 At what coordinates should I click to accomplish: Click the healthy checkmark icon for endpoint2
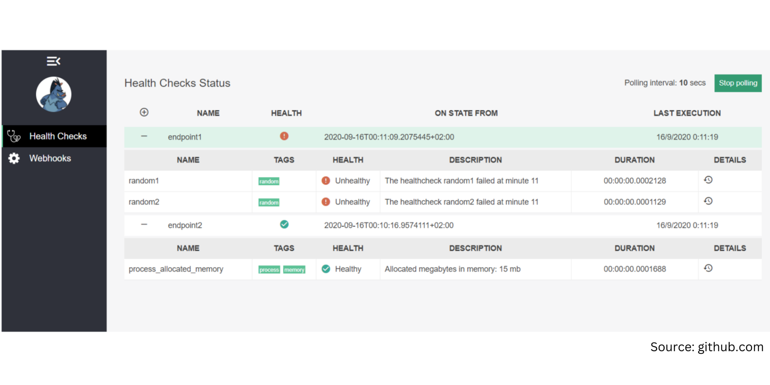284,224
